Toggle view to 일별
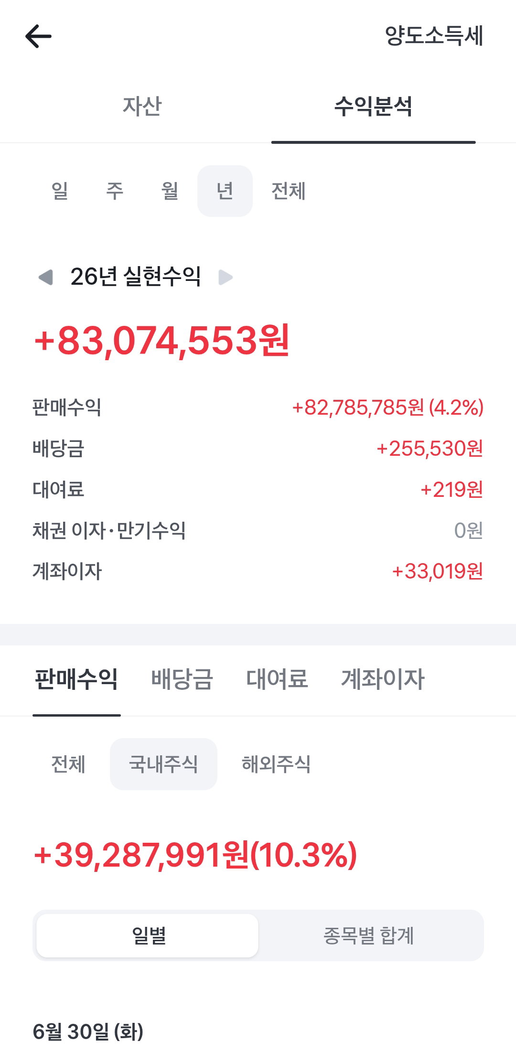 click(148, 935)
